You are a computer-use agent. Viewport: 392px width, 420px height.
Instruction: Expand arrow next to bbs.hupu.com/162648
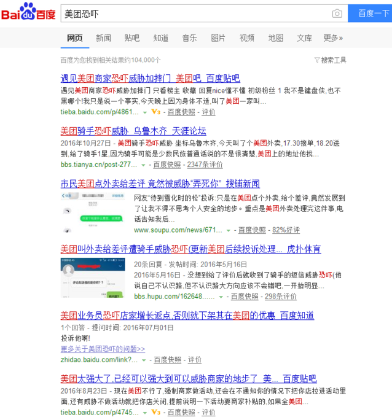click(x=221, y=297)
